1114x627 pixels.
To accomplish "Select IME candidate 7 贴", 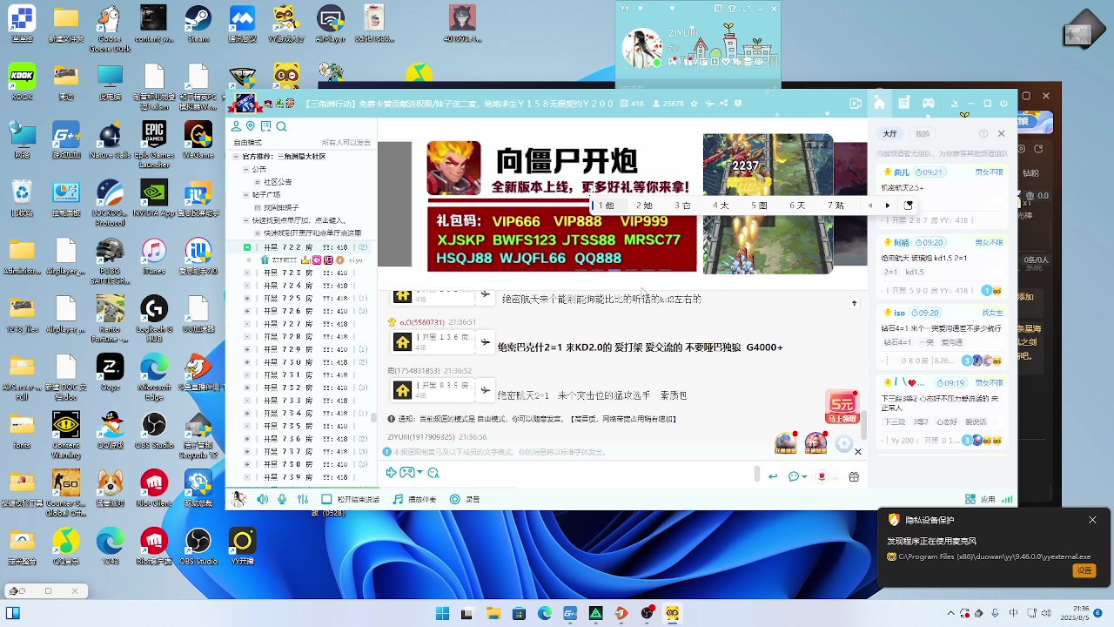I will (x=835, y=206).
